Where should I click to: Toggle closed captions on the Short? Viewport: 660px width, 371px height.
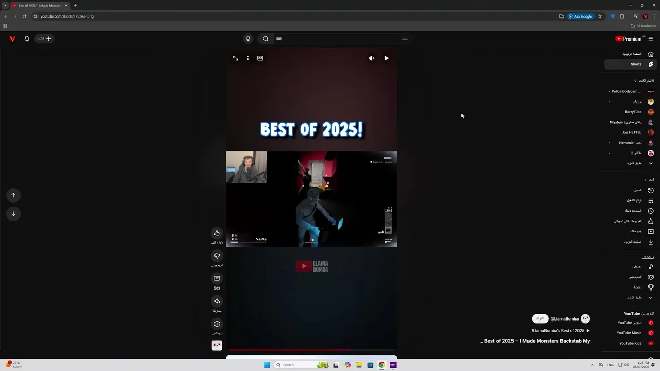pos(260,58)
